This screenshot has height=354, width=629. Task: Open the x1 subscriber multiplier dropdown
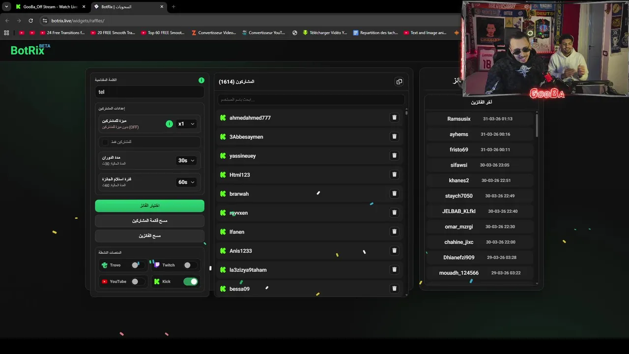tap(186, 124)
